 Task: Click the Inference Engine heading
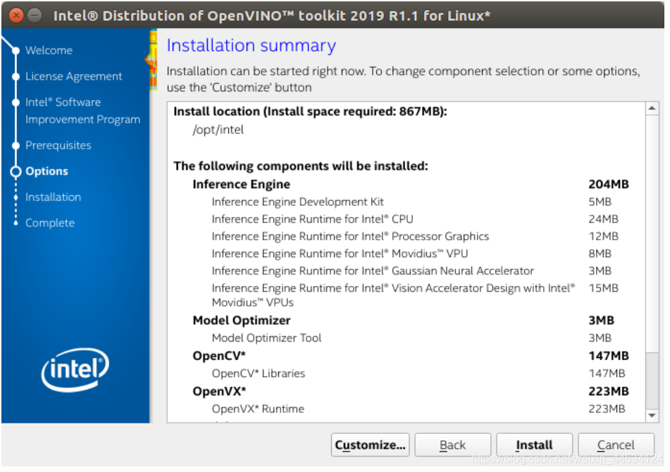click(x=242, y=185)
